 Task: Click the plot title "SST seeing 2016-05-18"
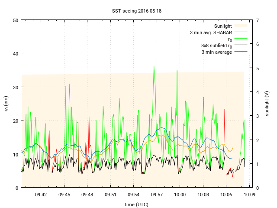coord(136,10)
